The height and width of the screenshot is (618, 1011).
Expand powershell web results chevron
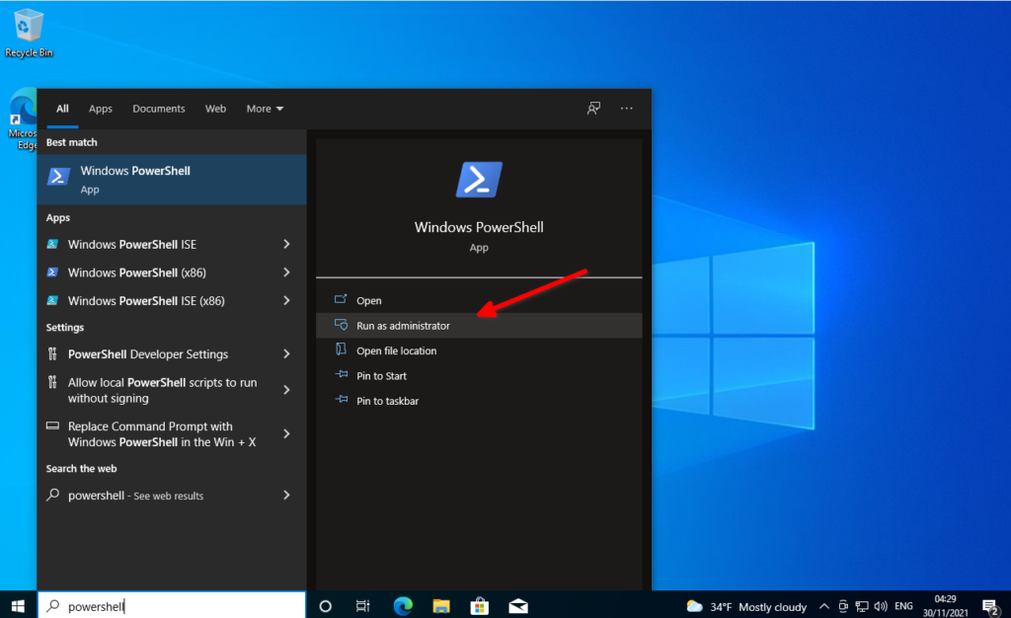[x=287, y=495]
